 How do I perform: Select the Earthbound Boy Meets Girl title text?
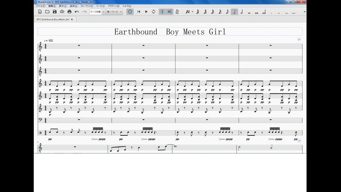[x=170, y=32]
